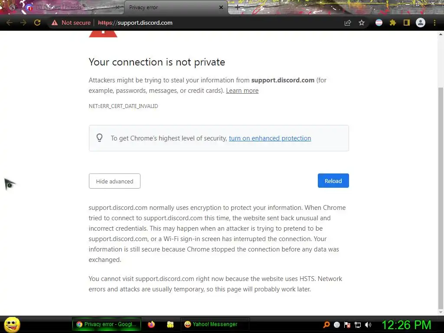The width and height of the screenshot is (444, 333).
Task: Click the orange search tray icon
Action: 326,324
